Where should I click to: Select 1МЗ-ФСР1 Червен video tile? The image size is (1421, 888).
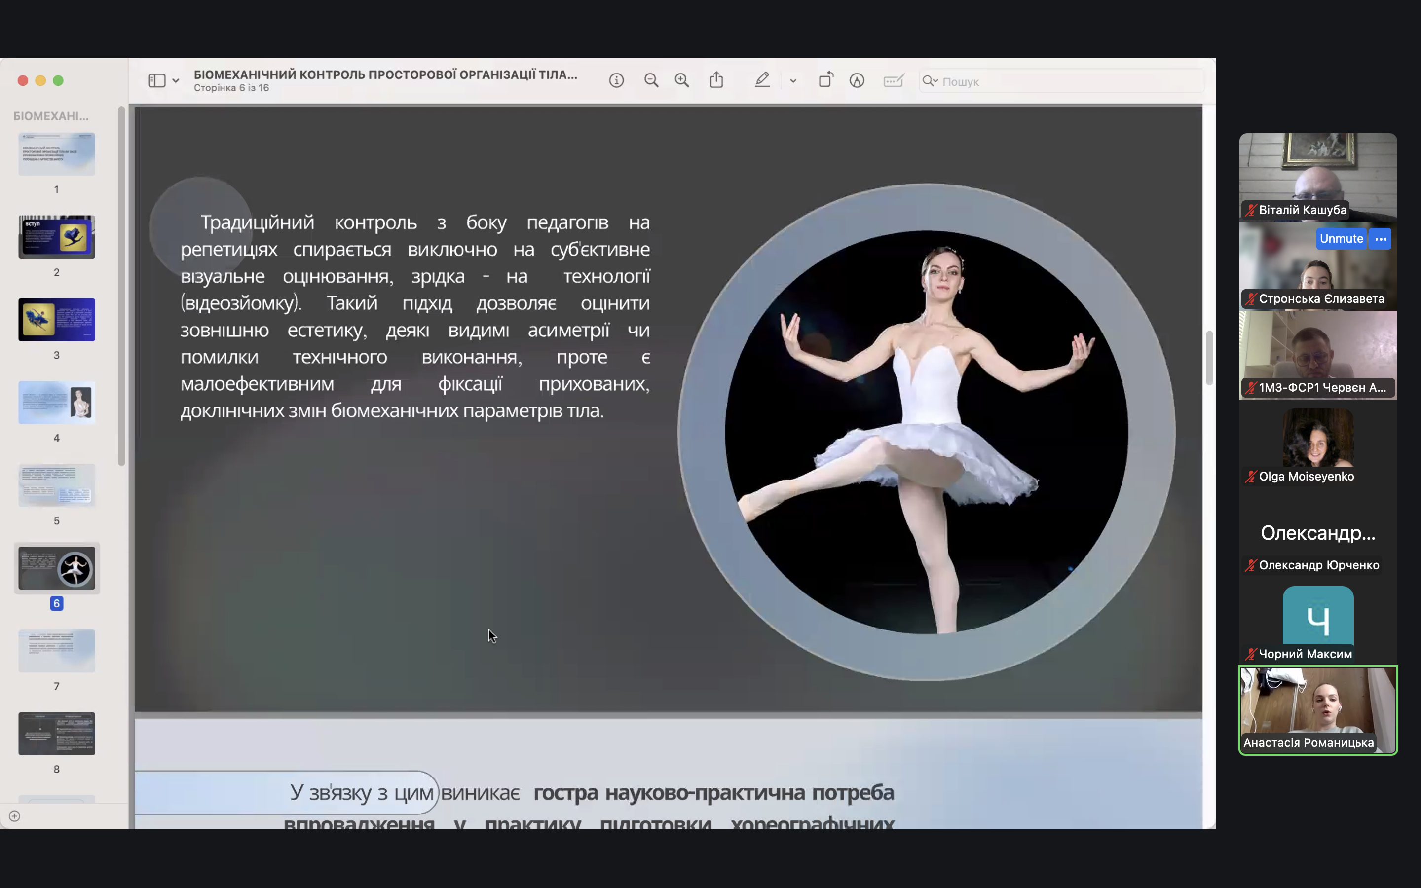pyautogui.click(x=1318, y=355)
